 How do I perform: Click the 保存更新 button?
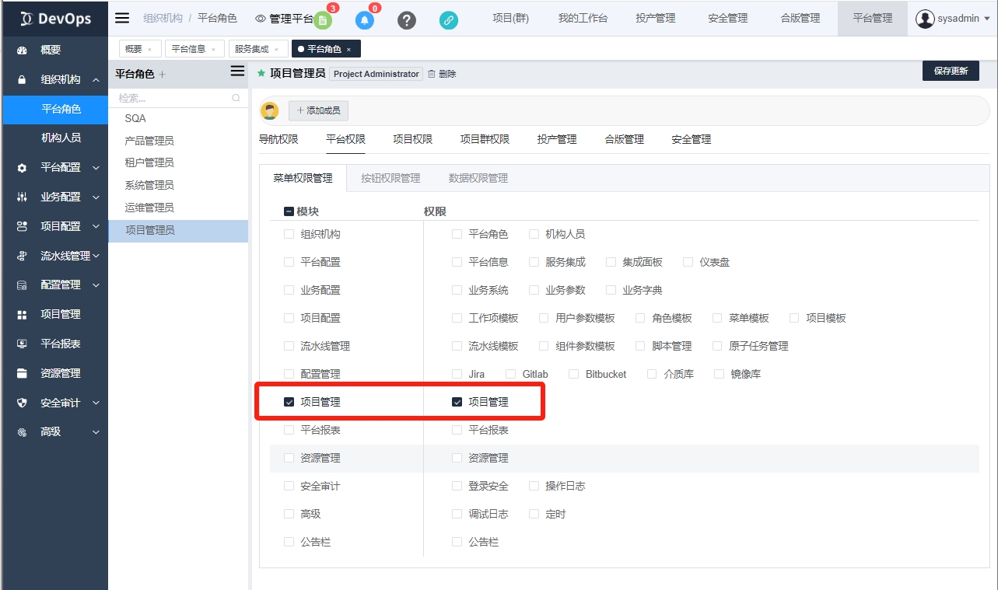[951, 71]
